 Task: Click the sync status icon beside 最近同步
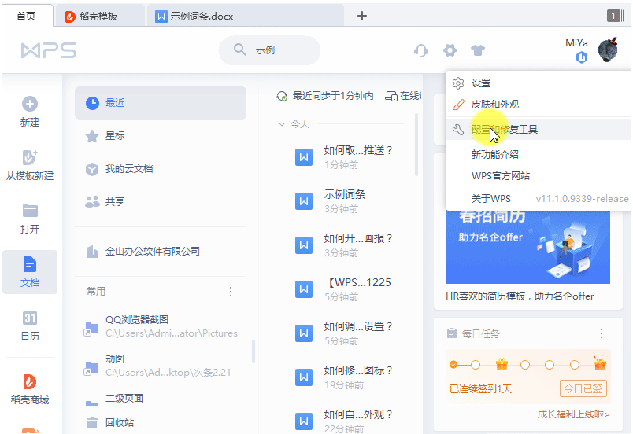pyautogui.click(x=282, y=96)
